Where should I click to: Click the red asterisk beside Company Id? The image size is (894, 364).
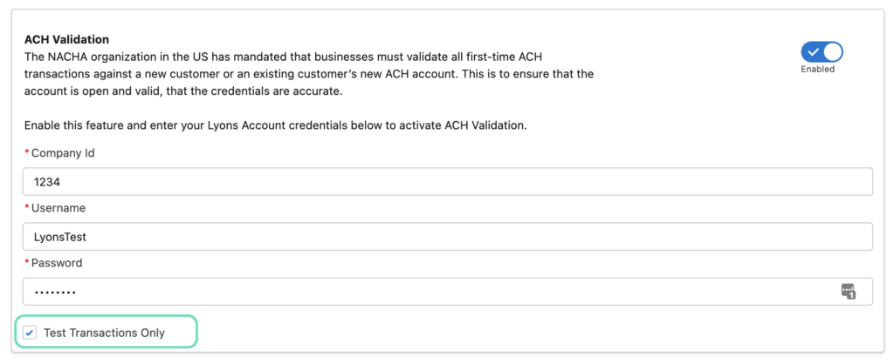(x=26, y=153)
